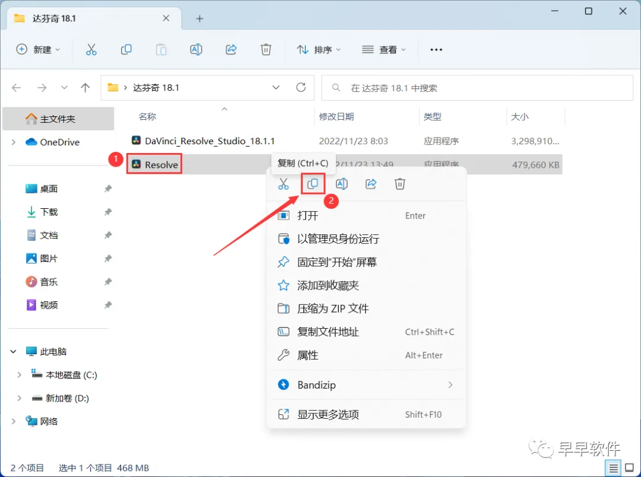Open the 新建 dropdown menu
641x477 pixels.
38,49
